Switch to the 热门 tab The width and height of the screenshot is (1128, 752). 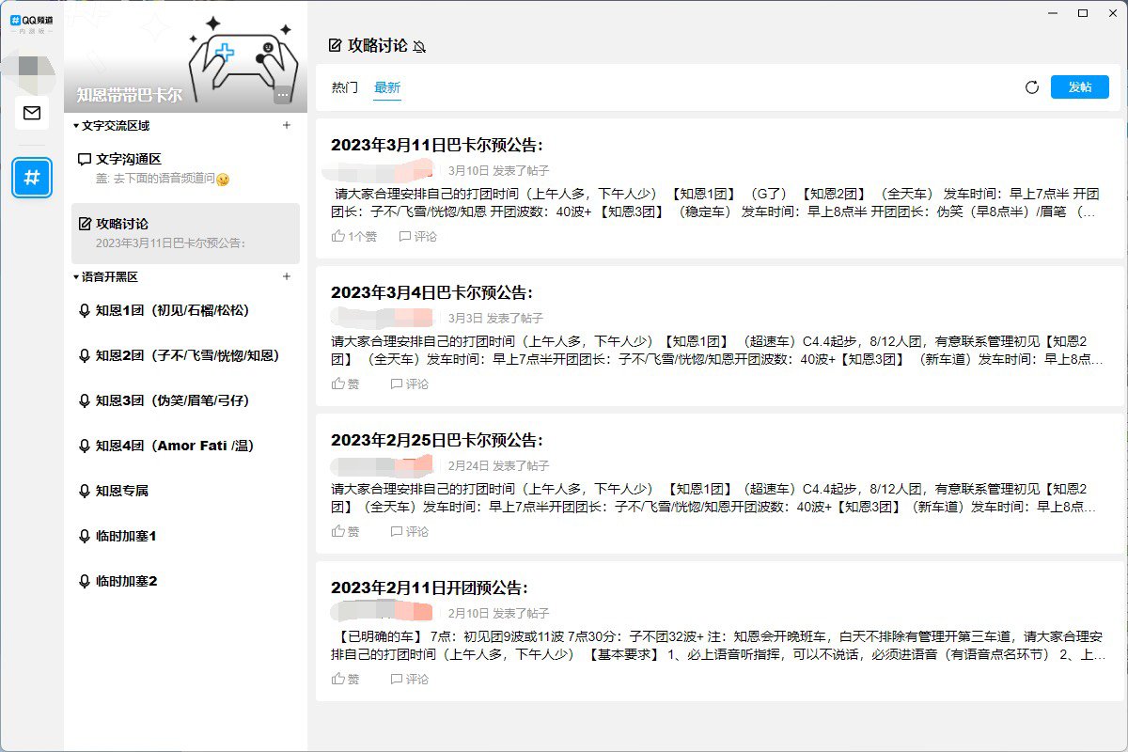point(344,87)
